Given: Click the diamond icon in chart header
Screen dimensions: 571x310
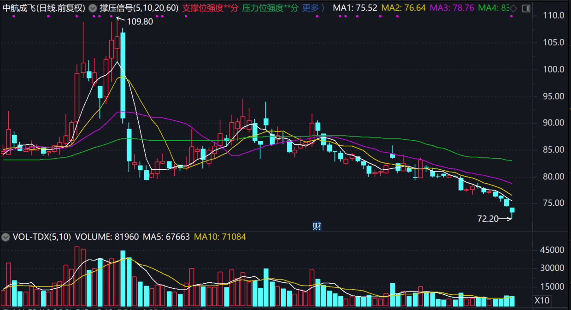Looking at the screenshot, I should click(513, 8).
